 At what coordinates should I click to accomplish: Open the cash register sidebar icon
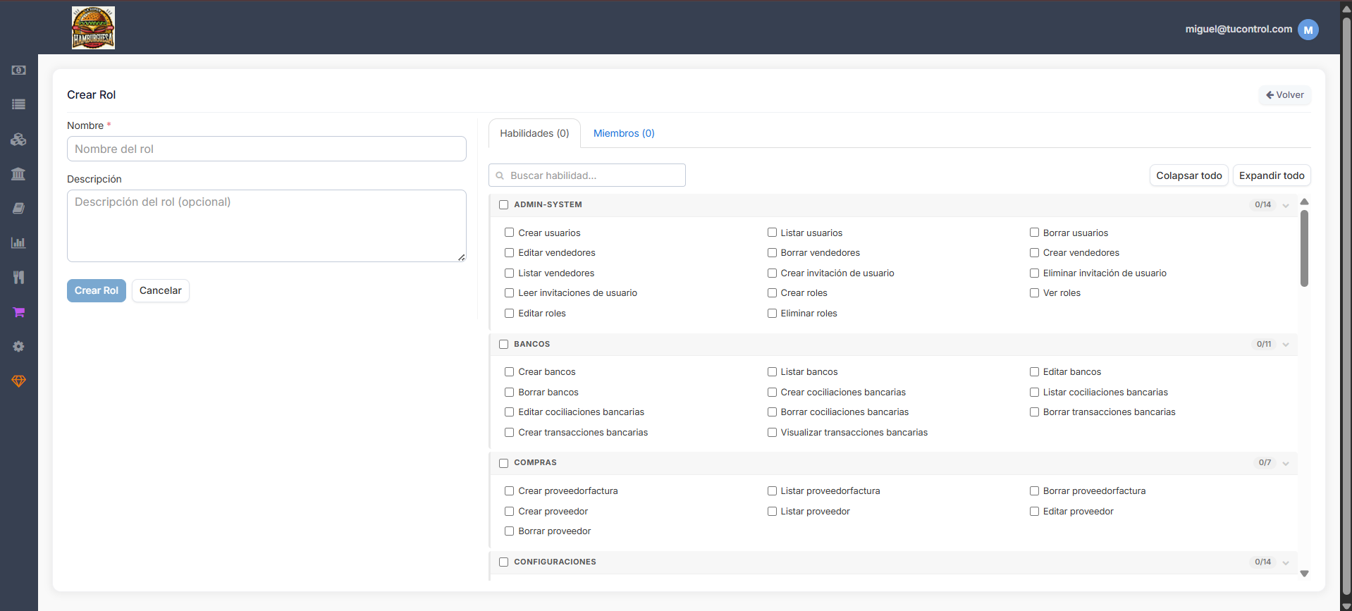click(x=19, y=70)
